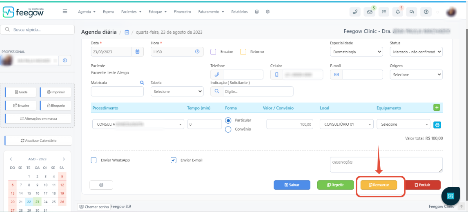Expand the Estoque menu
Screen dimensions: 468x212
158,12
